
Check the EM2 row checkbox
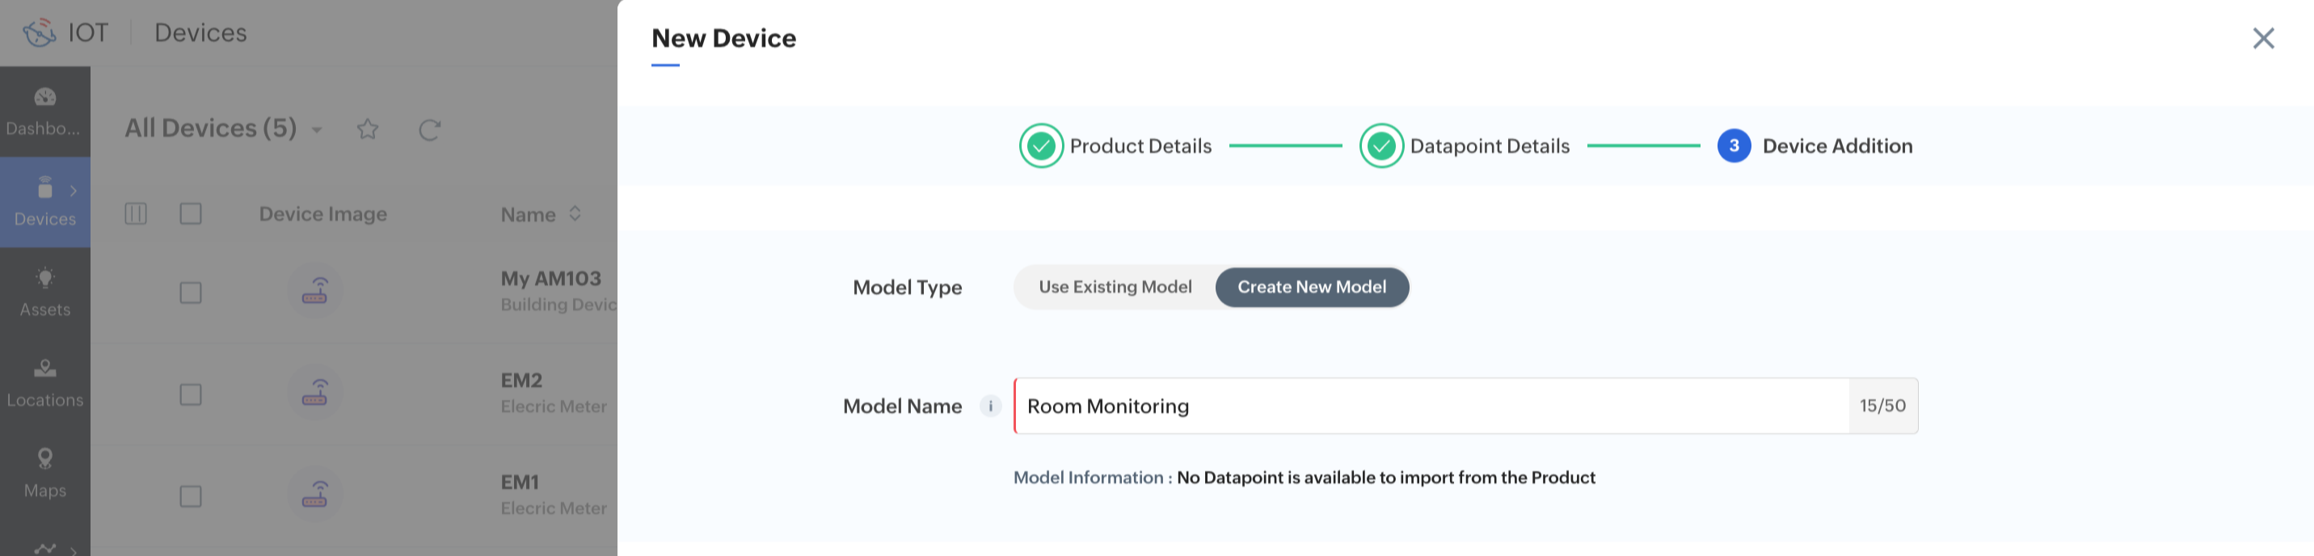pos(191,394)
